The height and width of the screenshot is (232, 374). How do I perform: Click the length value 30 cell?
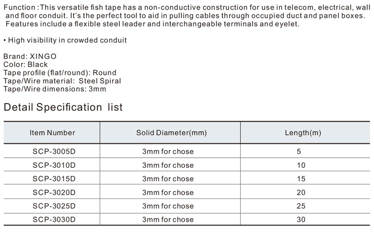[301, 220]
